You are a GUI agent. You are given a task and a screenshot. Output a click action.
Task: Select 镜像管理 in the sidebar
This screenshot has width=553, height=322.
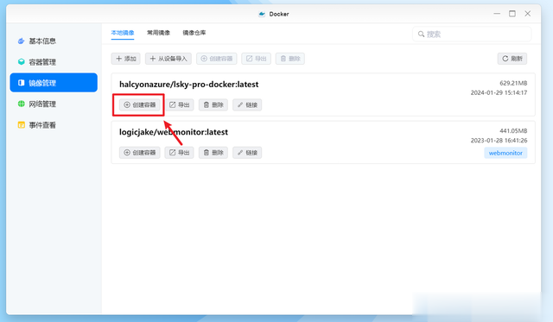(x=54, y=83)
